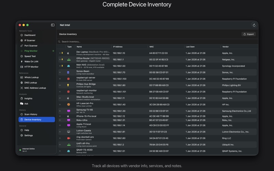Click the Device Inventory sidebar icon
The width and height of the screenshot is (274, 171).
tap(22, 119)
